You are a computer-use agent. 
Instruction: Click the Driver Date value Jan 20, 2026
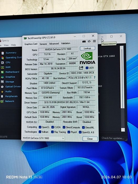[x=48, y=107]
